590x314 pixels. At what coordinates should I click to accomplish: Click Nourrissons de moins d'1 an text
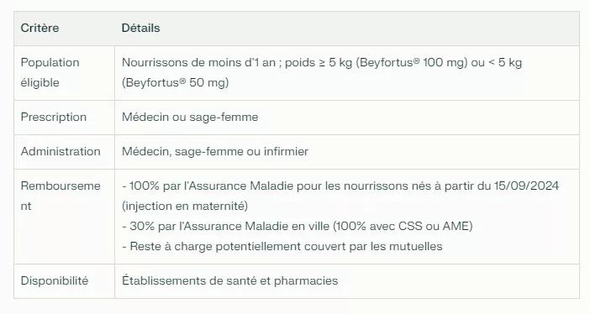click(198, 62)
